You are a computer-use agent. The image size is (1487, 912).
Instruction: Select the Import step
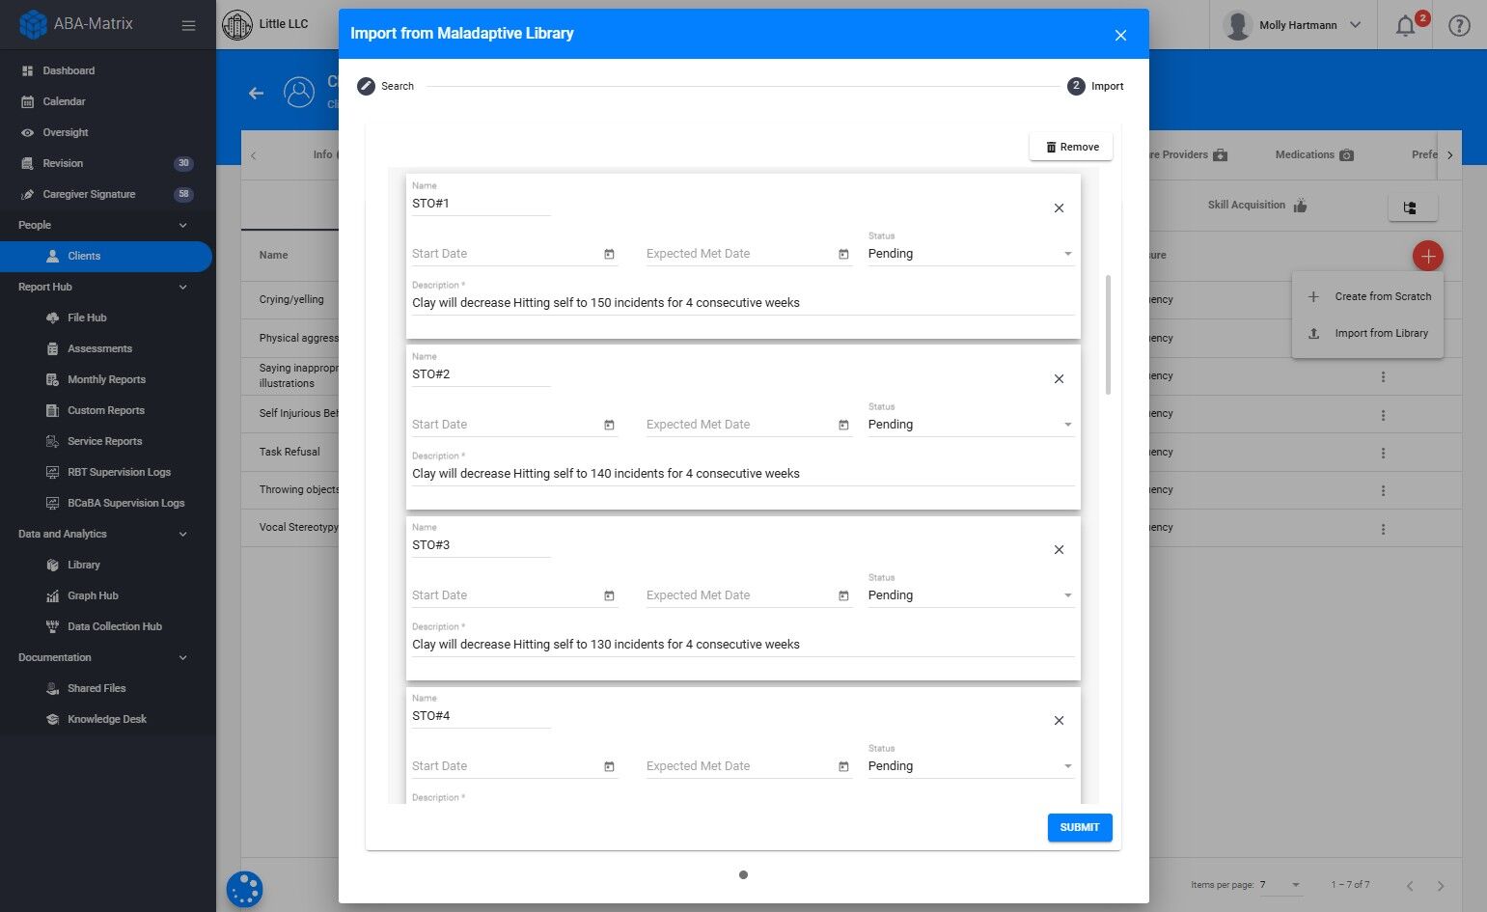pos(1095,86)
